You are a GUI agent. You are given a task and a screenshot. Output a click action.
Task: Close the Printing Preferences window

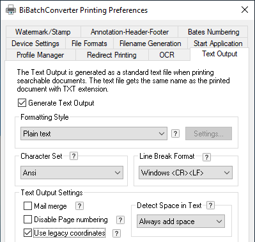point(245,10)
